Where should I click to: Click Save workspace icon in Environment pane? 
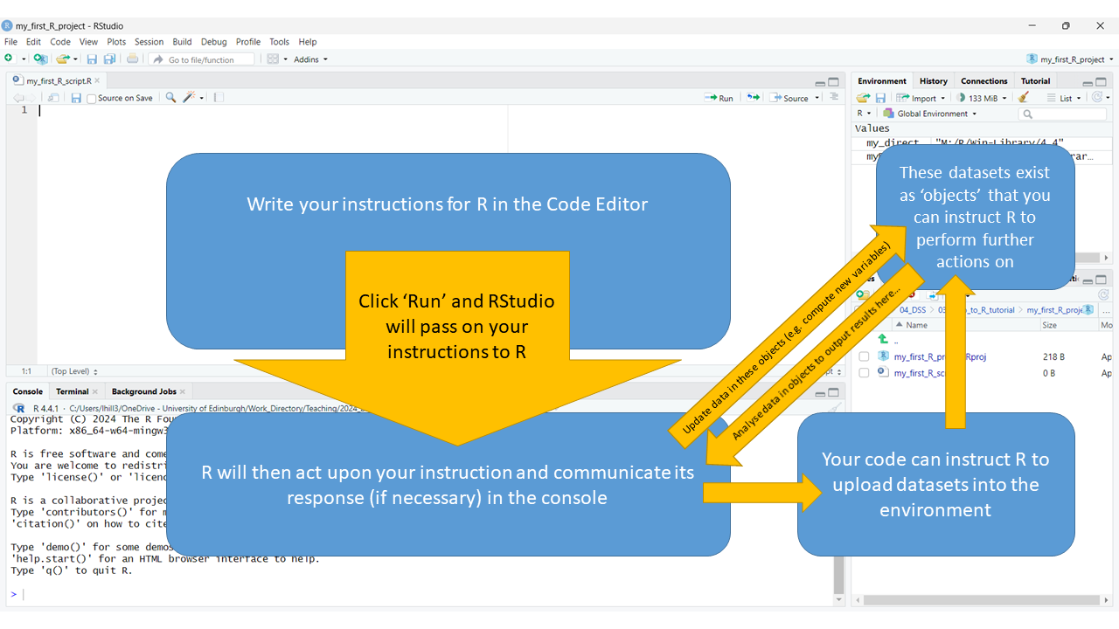tap(880, 98)
